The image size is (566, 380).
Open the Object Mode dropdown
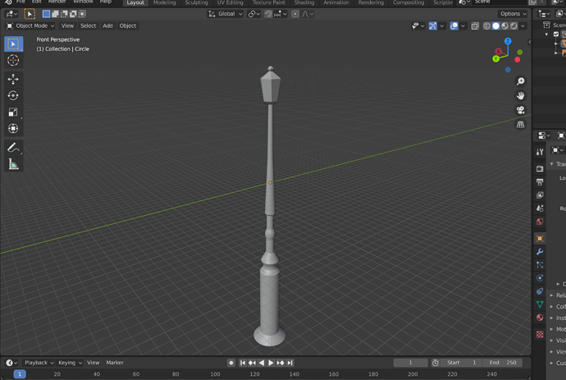30,26
